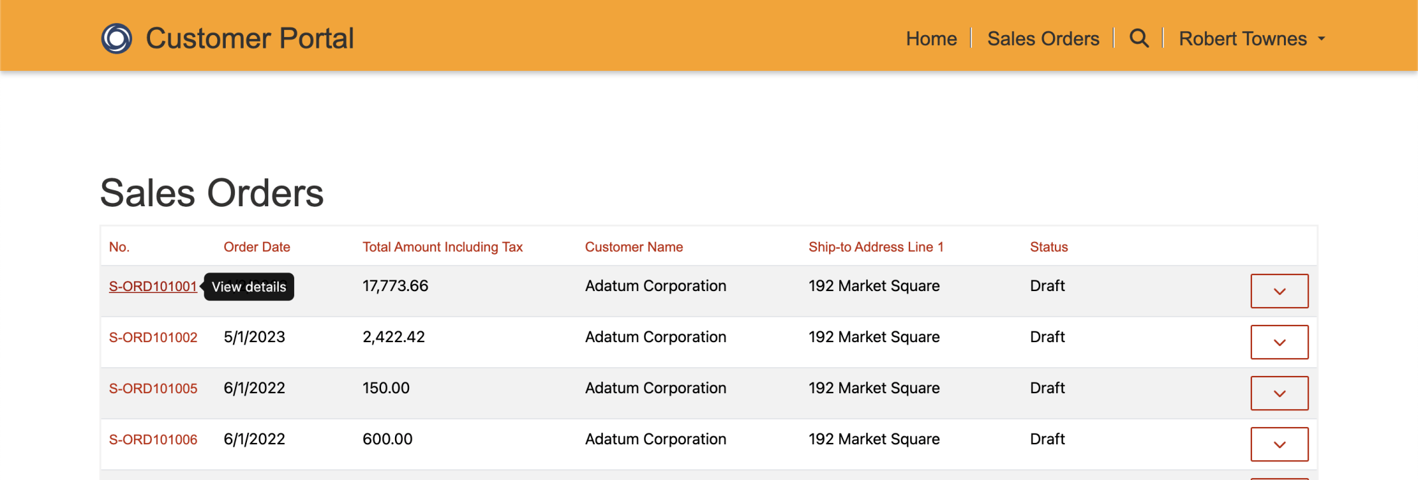Expand actions dropdown for S-ORD101001 row
The height and width of the screenshot is (480, 1418).
(x=1279, y=291)
